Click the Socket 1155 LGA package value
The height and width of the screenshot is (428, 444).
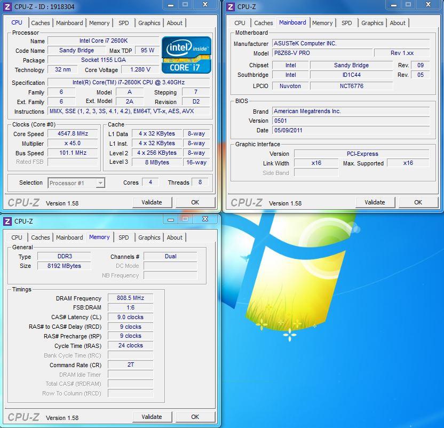(104, 60)
